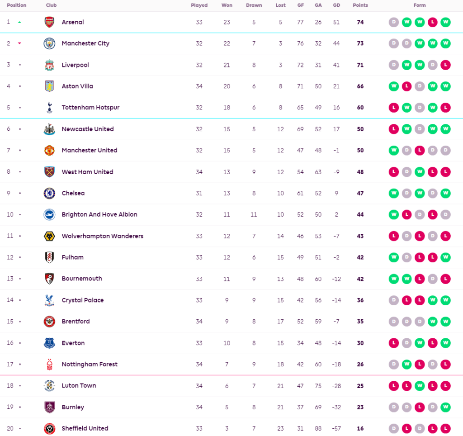The height and width of the screenshot is (436, 463).
Task: Click the Tottenham Hotspur cockerel crest
Action: click(x=49, y=108)
